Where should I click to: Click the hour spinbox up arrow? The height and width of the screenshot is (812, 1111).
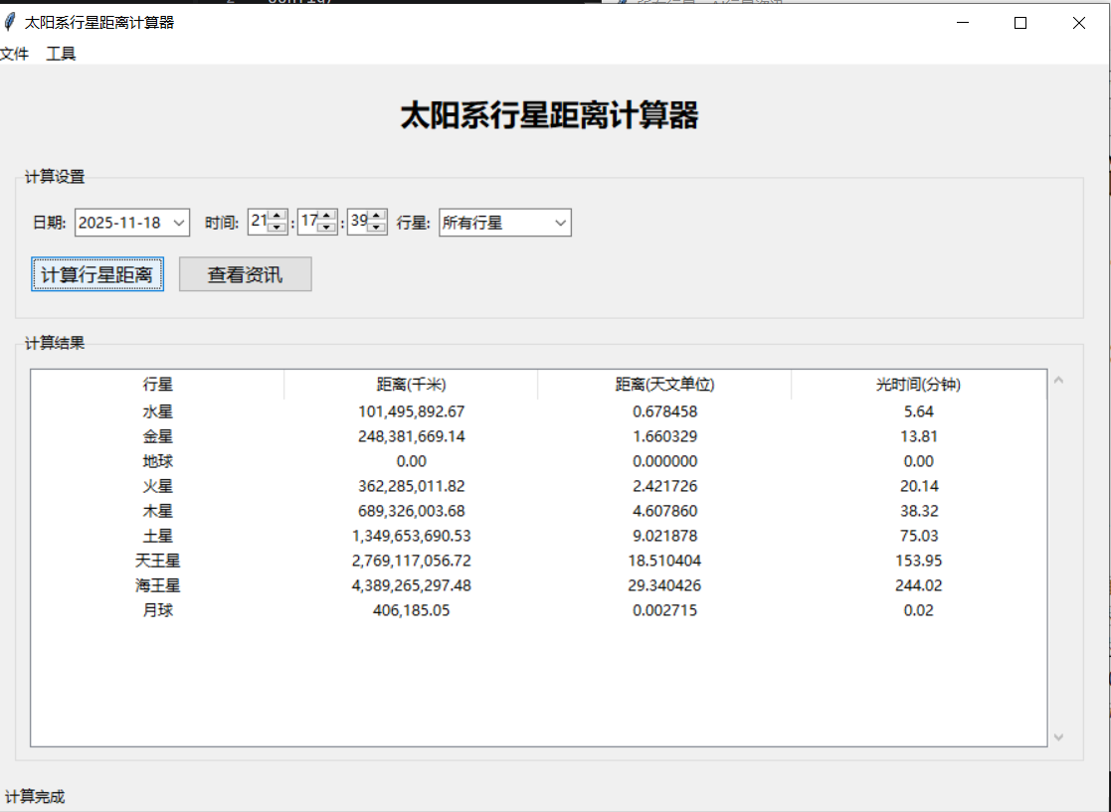[278, 216]
